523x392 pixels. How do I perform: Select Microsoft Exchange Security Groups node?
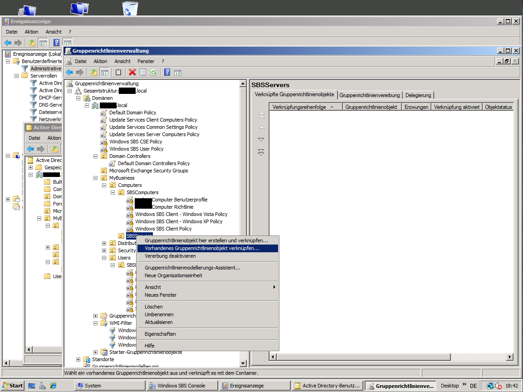point(148,171)
